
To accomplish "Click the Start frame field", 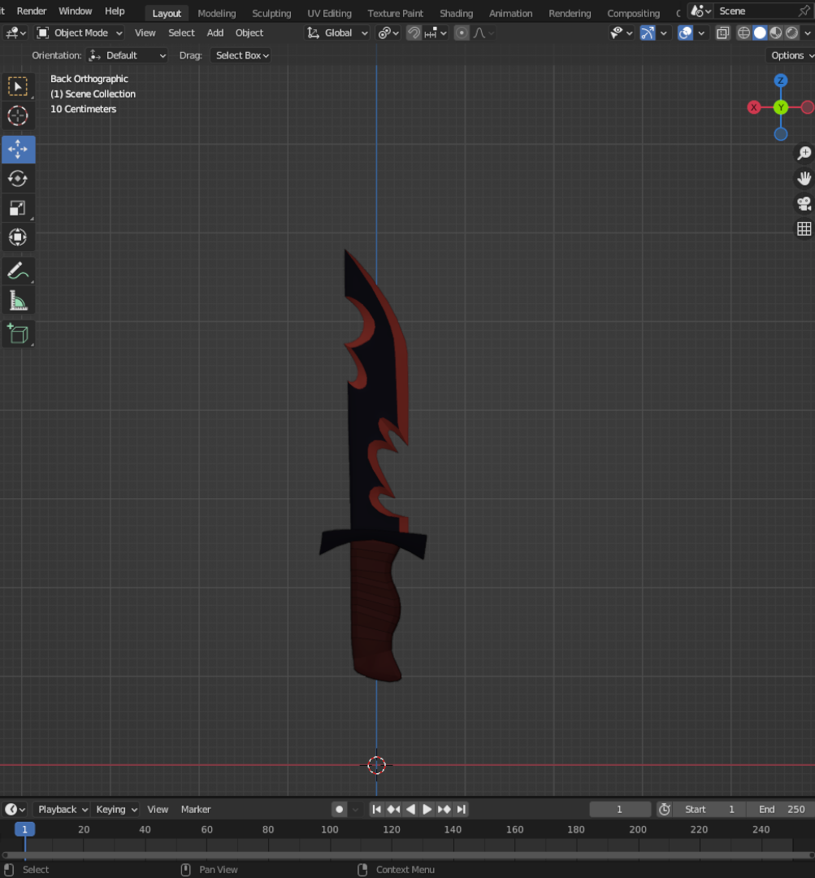I will (709, 809).
